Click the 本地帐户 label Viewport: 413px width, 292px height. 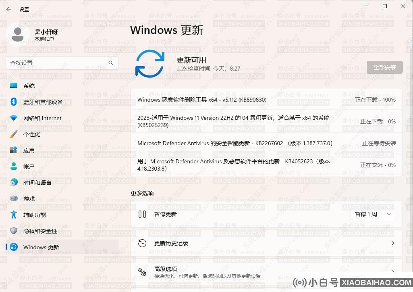click(44, 39)
